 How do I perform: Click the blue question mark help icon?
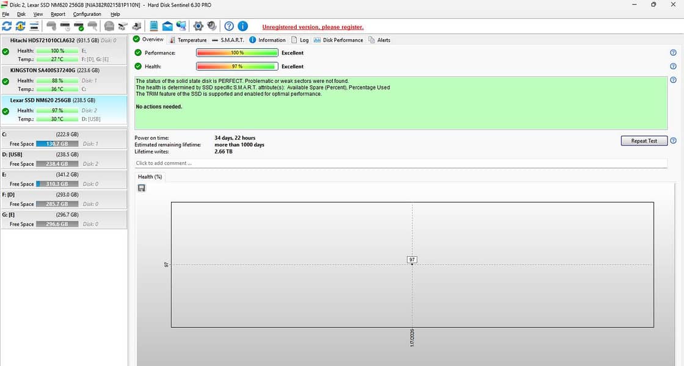(229, 26)
